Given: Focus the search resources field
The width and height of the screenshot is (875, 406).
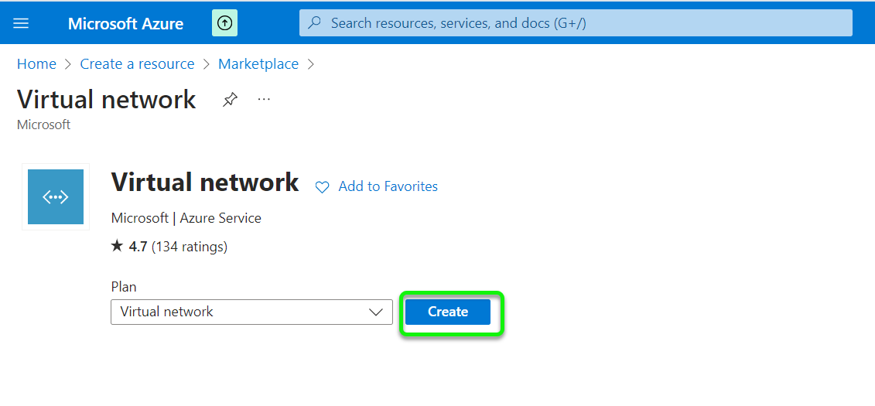Looking at the screenshot, I should [576, 23].
